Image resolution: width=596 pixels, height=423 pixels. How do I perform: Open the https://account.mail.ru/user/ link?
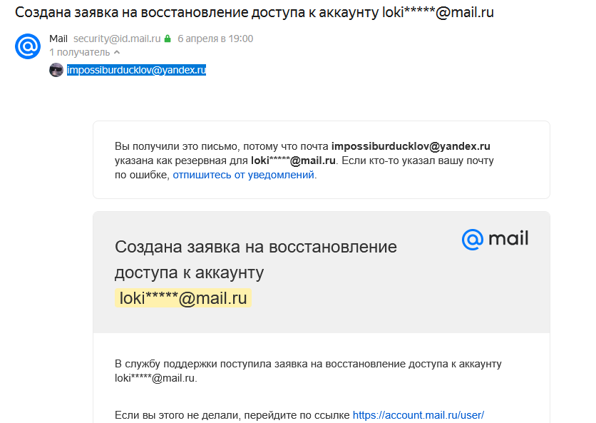pos(418,415)
